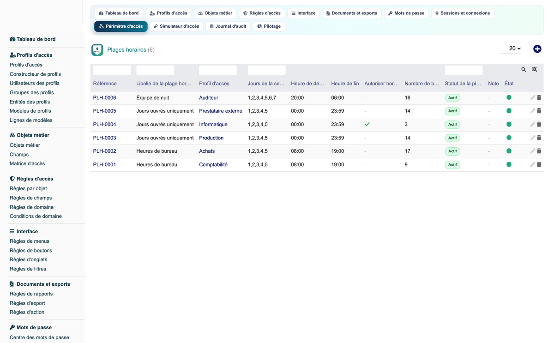Screen dimensions: 554x343
Task: Edit row PLH-0002 with the pencil icon
Action: point(533,151)
